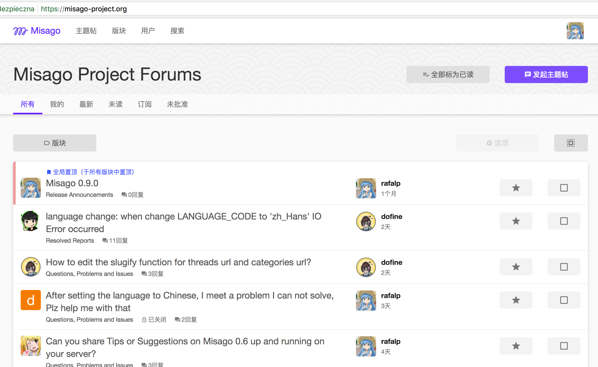Screen dimensions: 598x367
Task: Click dofine's avatar on slugify thread
Action: coord(366,267)
